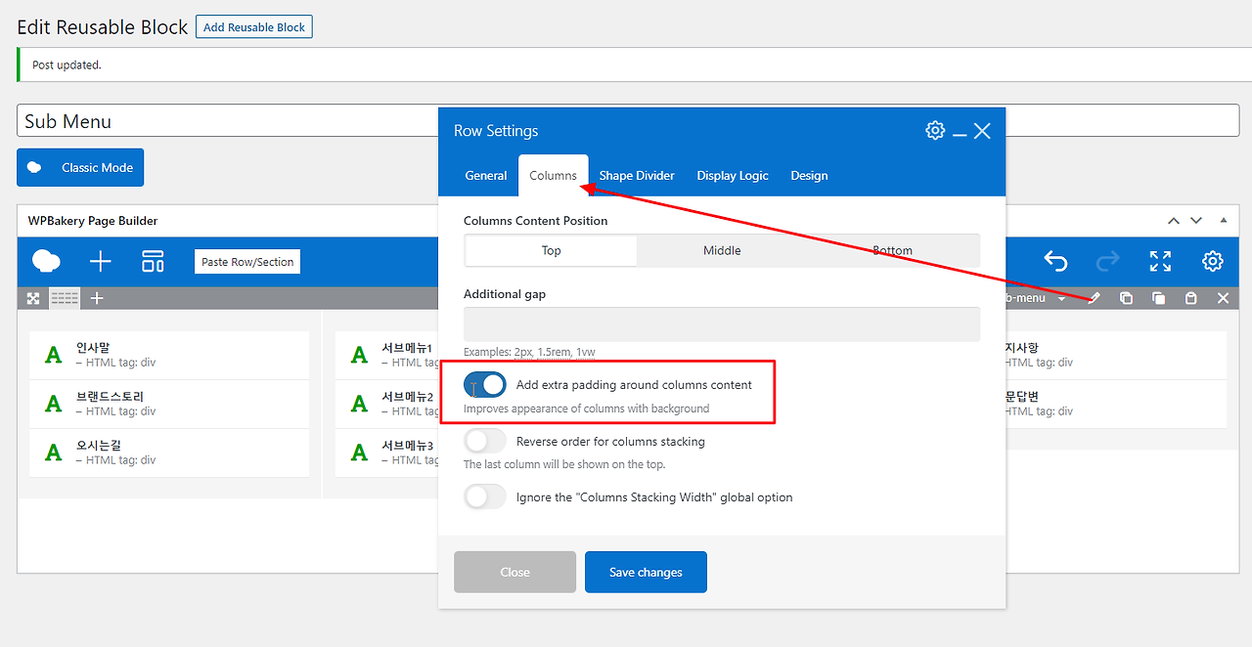
Task: Select the 인사말 text element
Action: 169,355
